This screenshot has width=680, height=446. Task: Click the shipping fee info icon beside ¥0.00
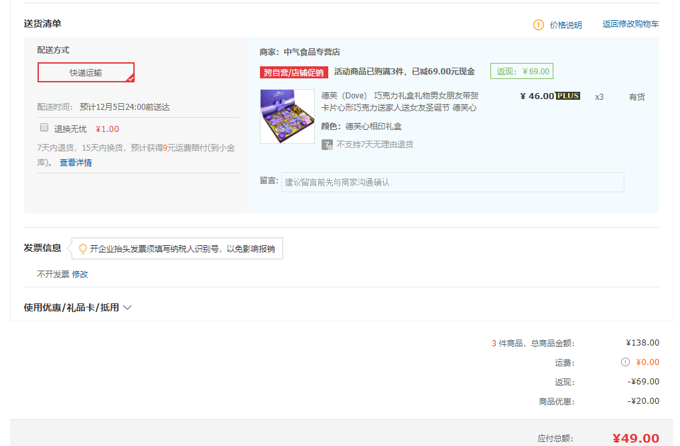[625, 362]
